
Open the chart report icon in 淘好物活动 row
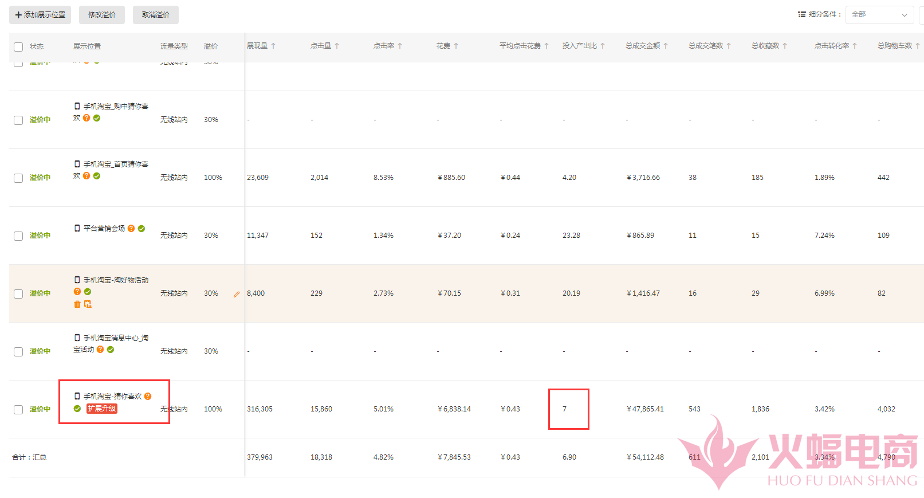(88, 304)
